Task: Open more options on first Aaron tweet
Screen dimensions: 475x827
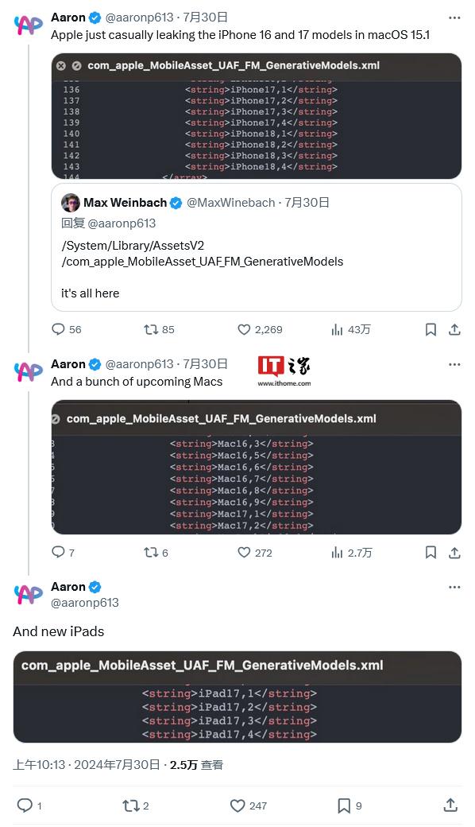Action: coord(454,18)
